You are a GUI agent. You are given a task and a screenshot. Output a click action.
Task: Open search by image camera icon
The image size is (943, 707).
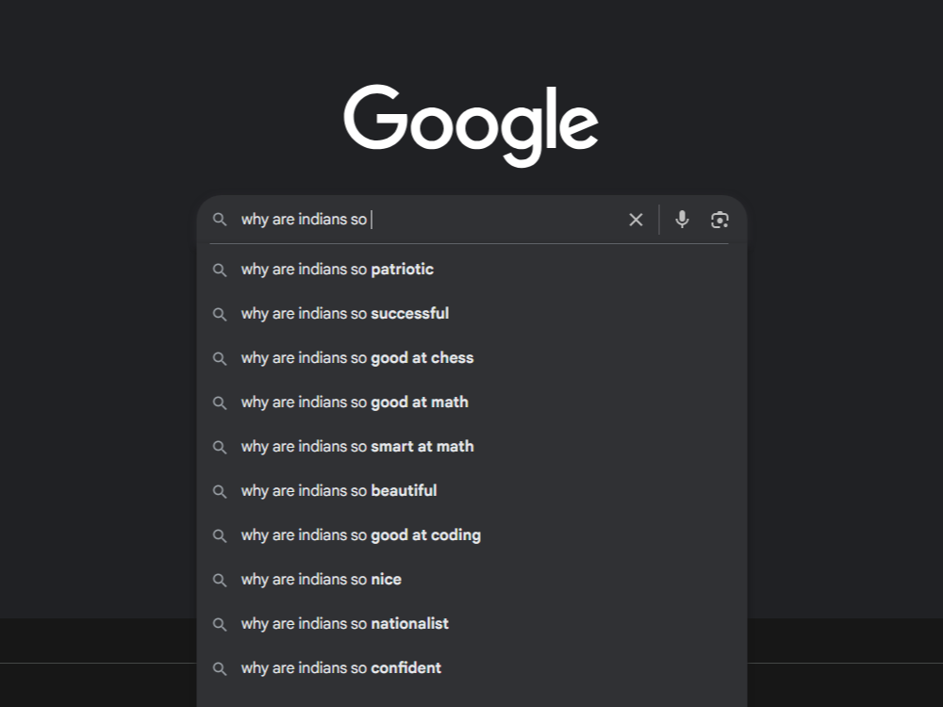click(x=720, y=220)
